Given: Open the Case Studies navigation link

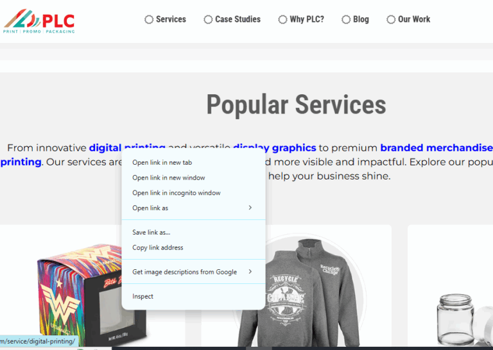Looking at the screenshot, I should 238,19.
